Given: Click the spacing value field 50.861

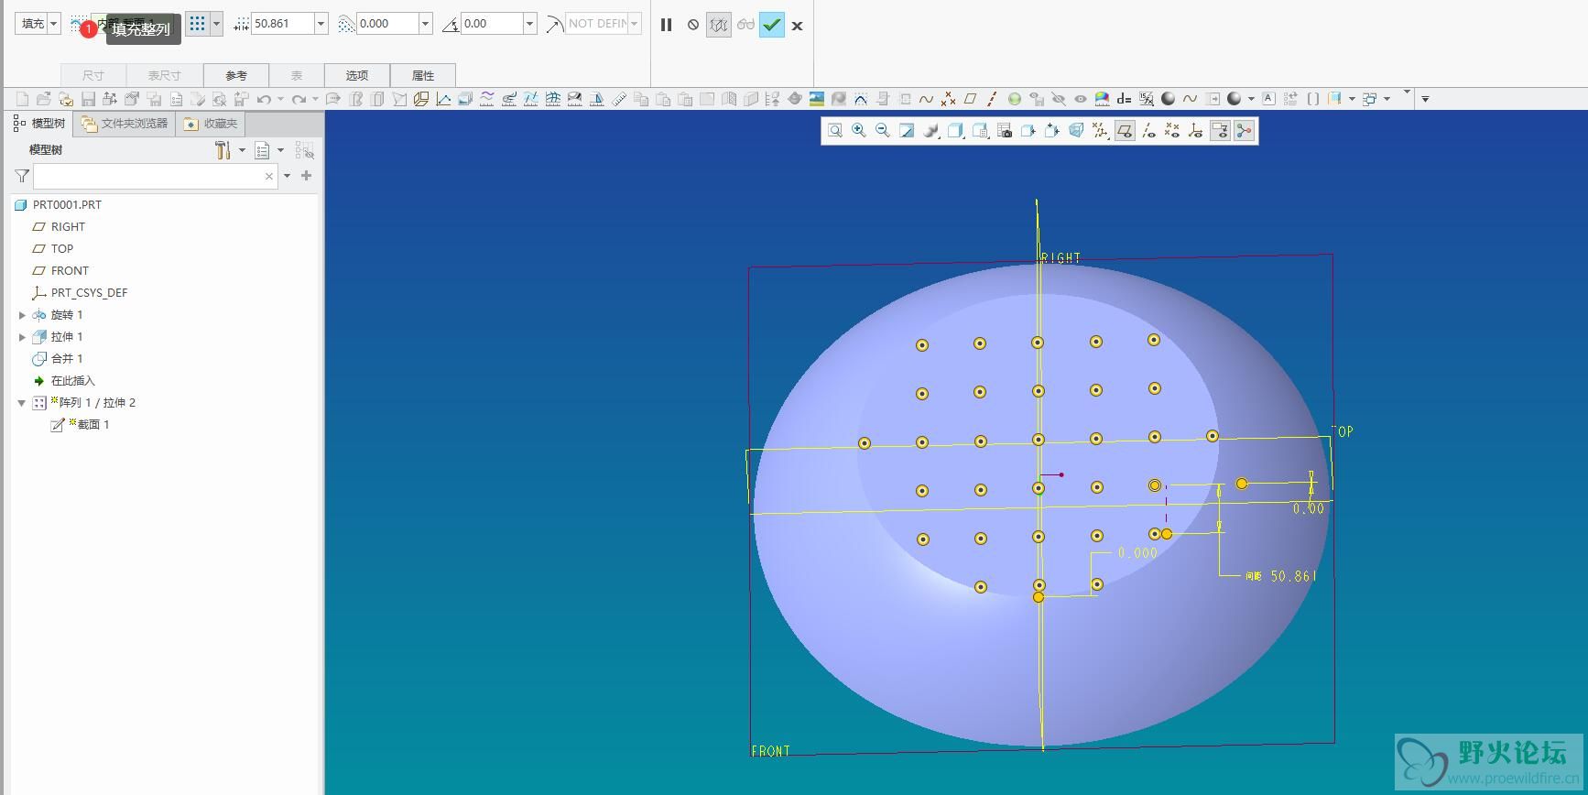Looking at the screenshot, I should [x=283, y=24].
